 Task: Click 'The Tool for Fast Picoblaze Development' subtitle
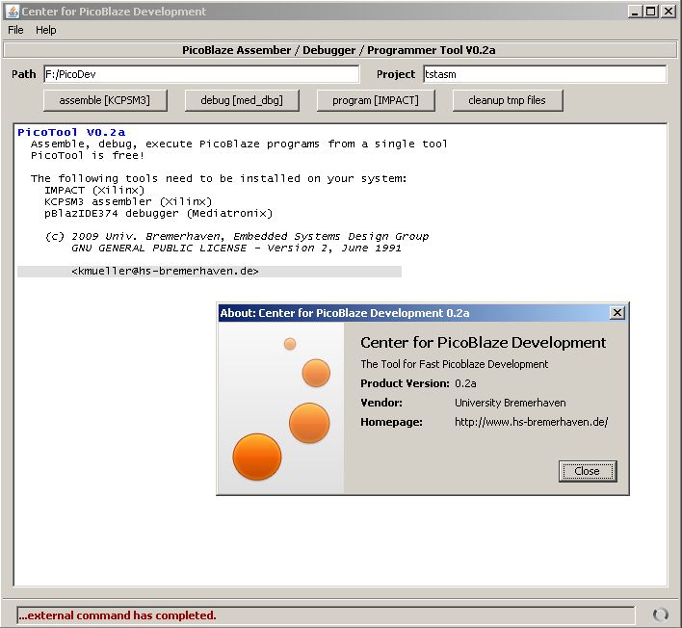(x=454, y=364)
